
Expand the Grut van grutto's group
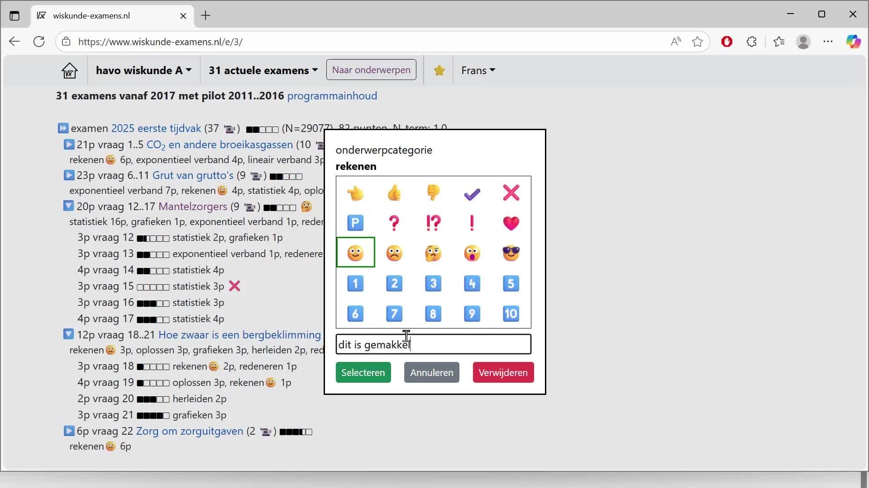(69, 175)
